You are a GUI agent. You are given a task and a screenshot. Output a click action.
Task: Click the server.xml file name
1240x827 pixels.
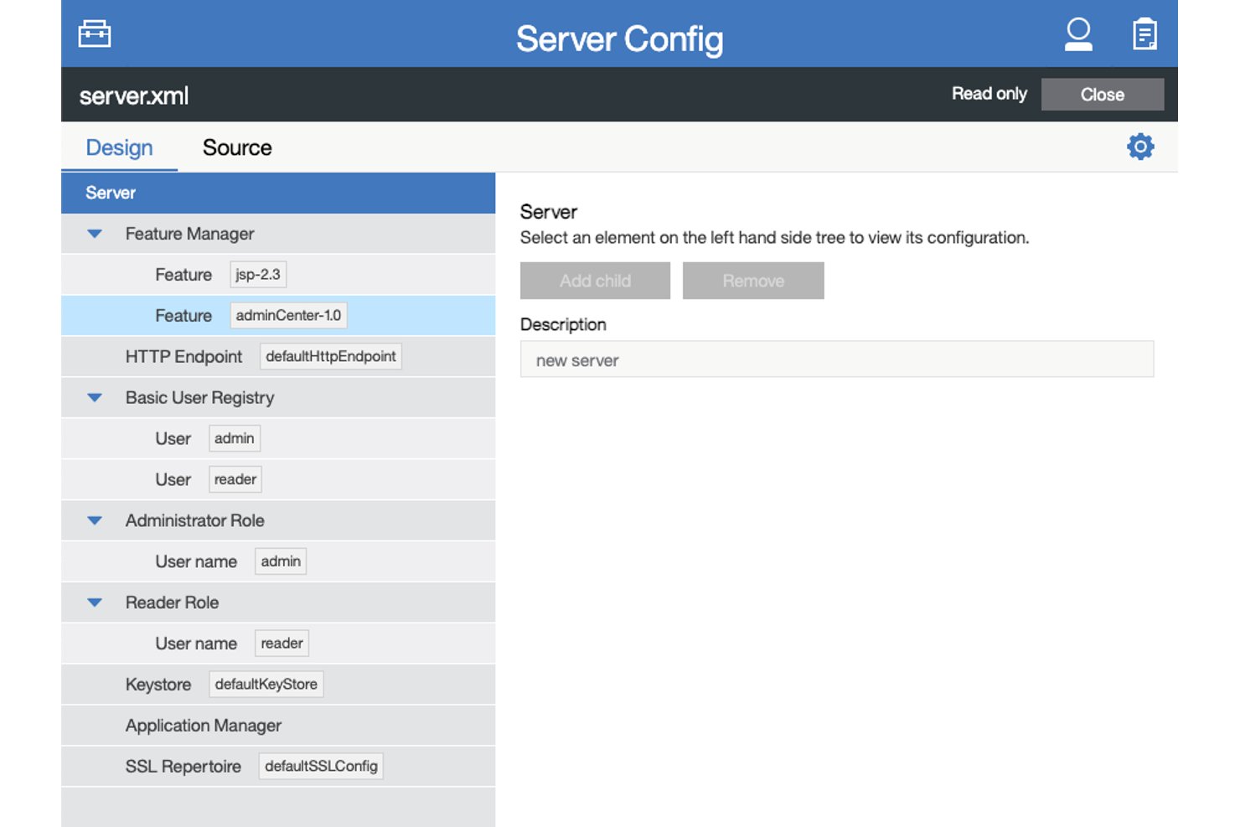click(x=134, y=96)
